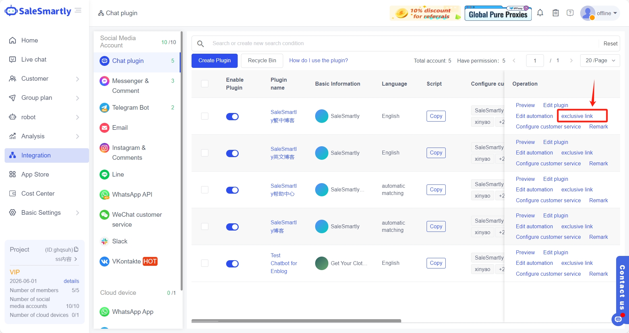Image resolution: width=629 pixels, height=333 pixels.
Task: Open the clipboard task list icon
Action: pyautogui.click(x=555, y=13)
